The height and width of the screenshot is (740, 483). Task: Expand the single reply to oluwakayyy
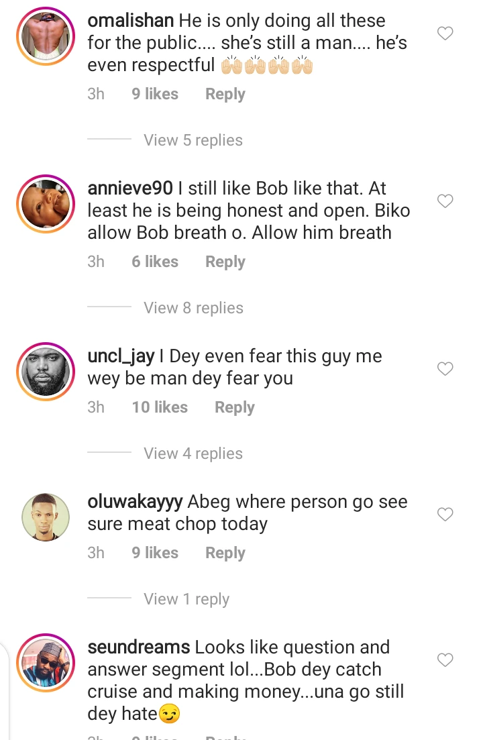click(186, 599)
